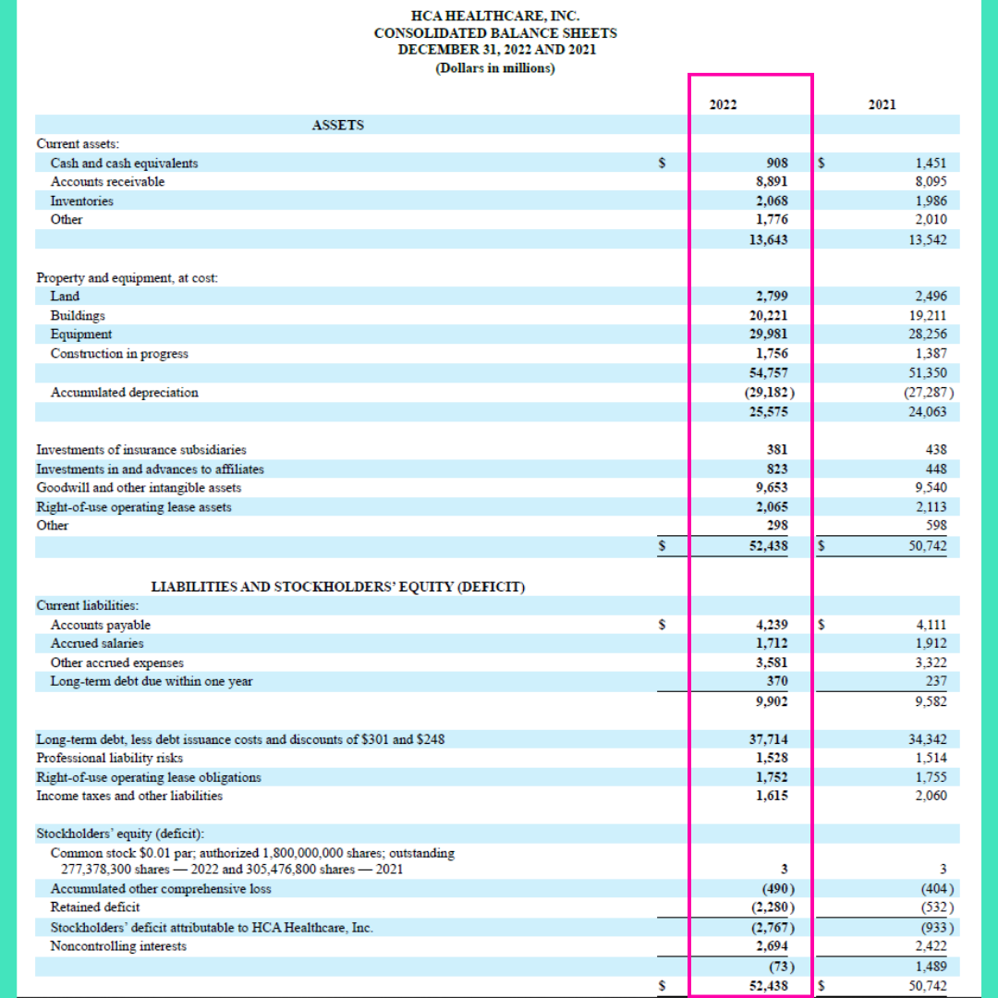This screenshot has height=998, width=998.
Task: Click the '2022' column header
Action: coord(723,105)
